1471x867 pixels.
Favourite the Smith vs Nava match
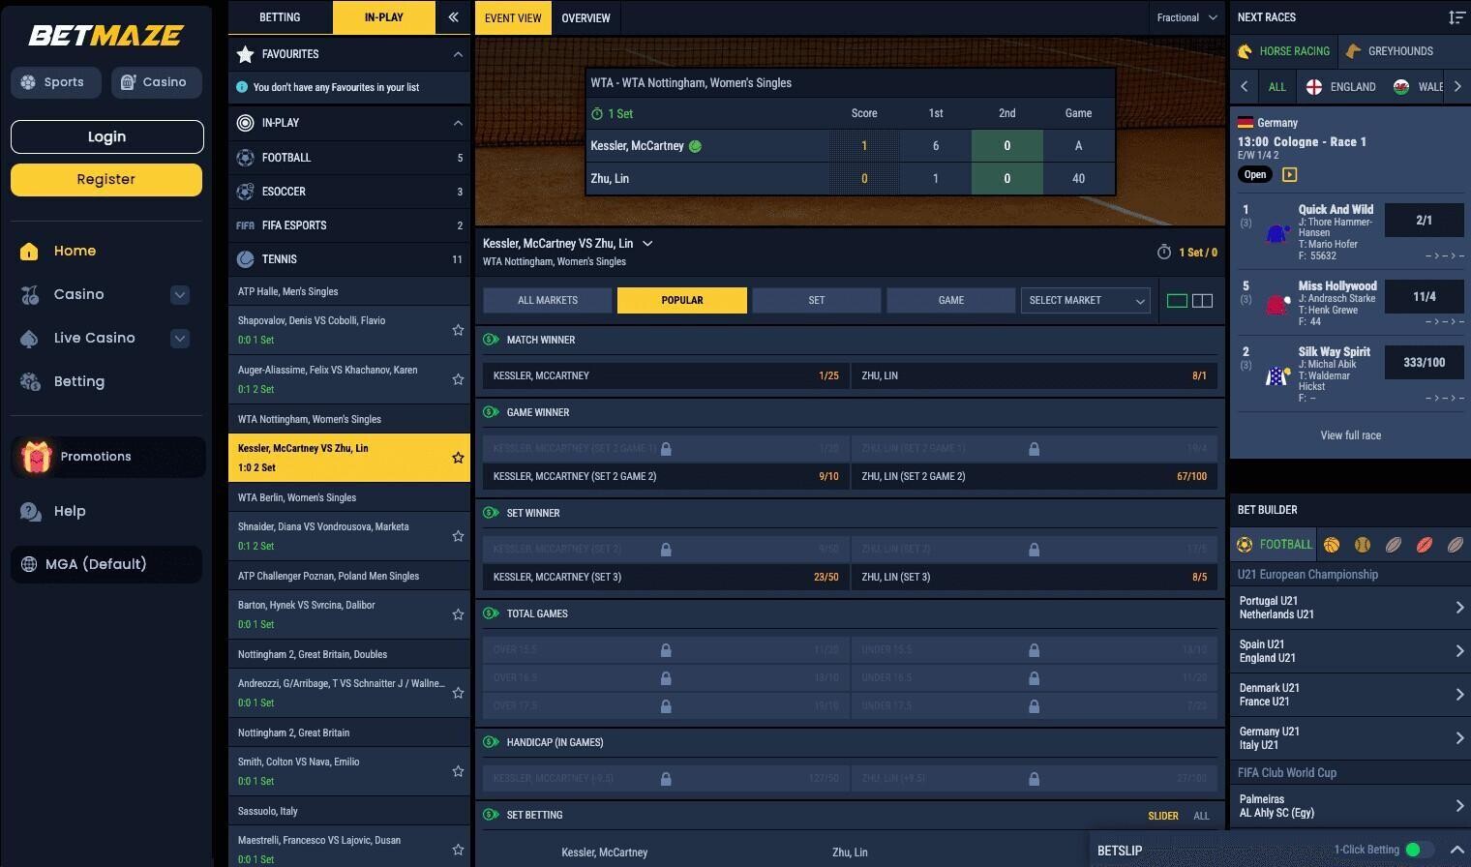458,771
